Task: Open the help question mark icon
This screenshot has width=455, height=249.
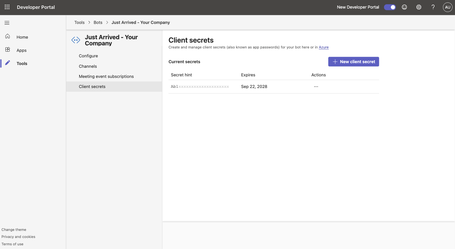Action: [x=433, y=7]
